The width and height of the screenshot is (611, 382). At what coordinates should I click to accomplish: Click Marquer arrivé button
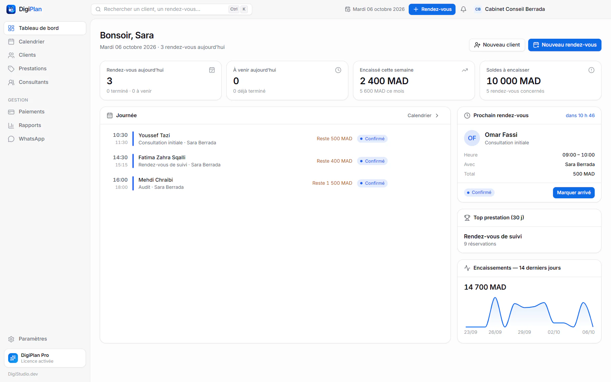pyautogui.click(x=574, y=193)
